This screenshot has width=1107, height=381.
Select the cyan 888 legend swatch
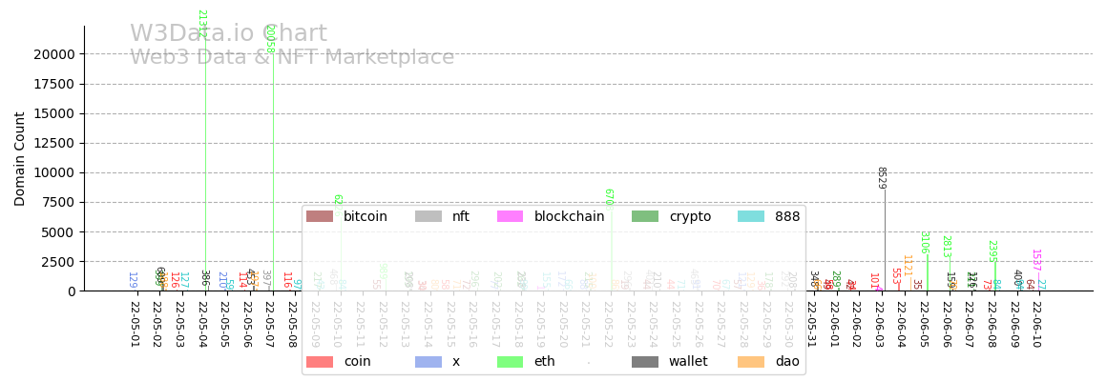(x=751, y=216)
